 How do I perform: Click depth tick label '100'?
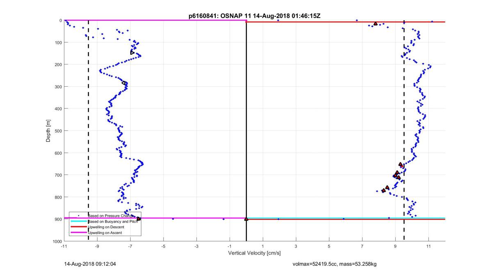[x=58, y=42]
